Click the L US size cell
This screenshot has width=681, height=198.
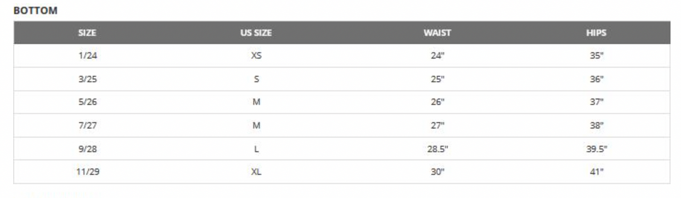pyautogui.click(x=256, y=149)
